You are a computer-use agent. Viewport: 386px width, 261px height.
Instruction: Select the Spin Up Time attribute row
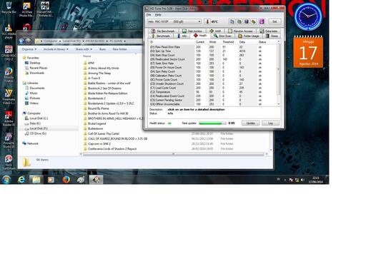[x=213, y=51]
